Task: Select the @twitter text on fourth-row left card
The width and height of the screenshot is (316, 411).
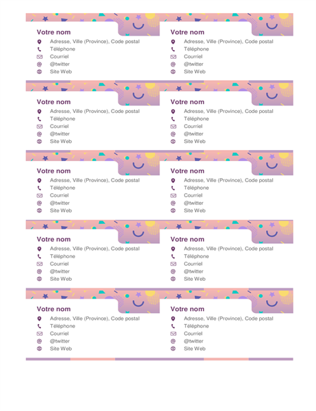Action: pyautogui.click(x=60, y=271)
